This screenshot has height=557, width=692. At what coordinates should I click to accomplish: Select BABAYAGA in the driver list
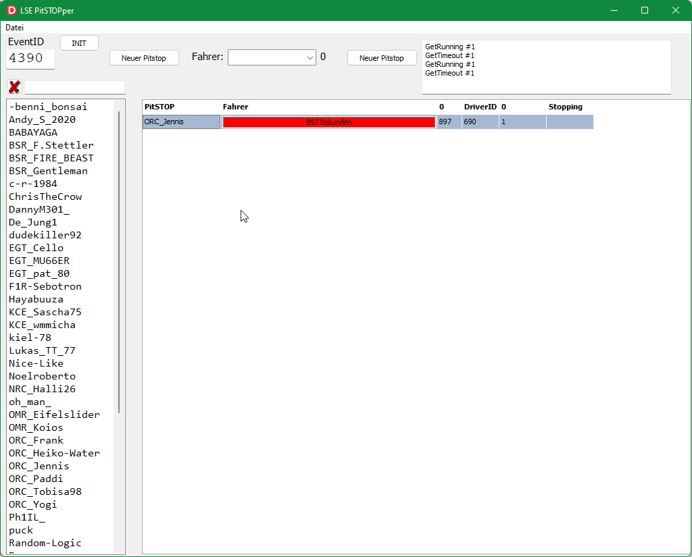(33, 132)
